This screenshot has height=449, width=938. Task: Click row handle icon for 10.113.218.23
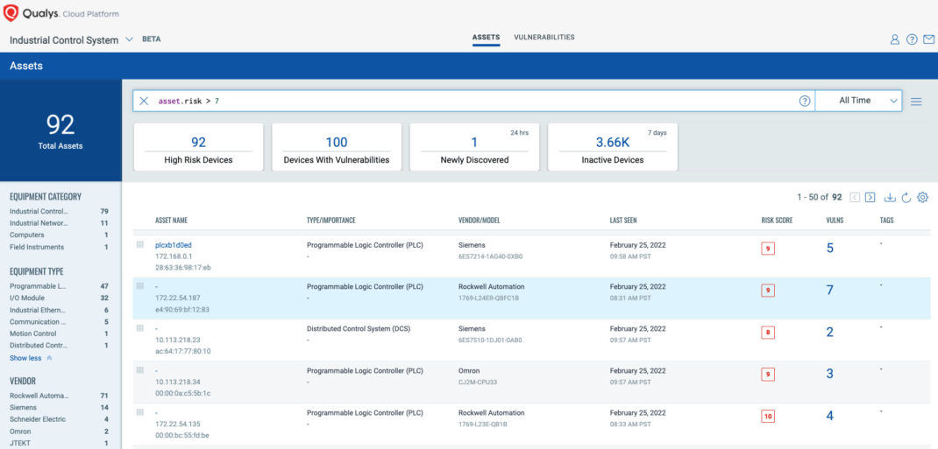(140, 328)
